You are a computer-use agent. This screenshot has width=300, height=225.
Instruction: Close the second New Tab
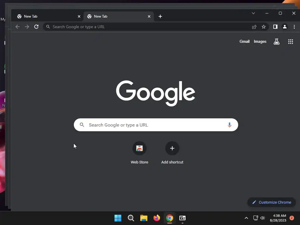click(x=149, y=16)
